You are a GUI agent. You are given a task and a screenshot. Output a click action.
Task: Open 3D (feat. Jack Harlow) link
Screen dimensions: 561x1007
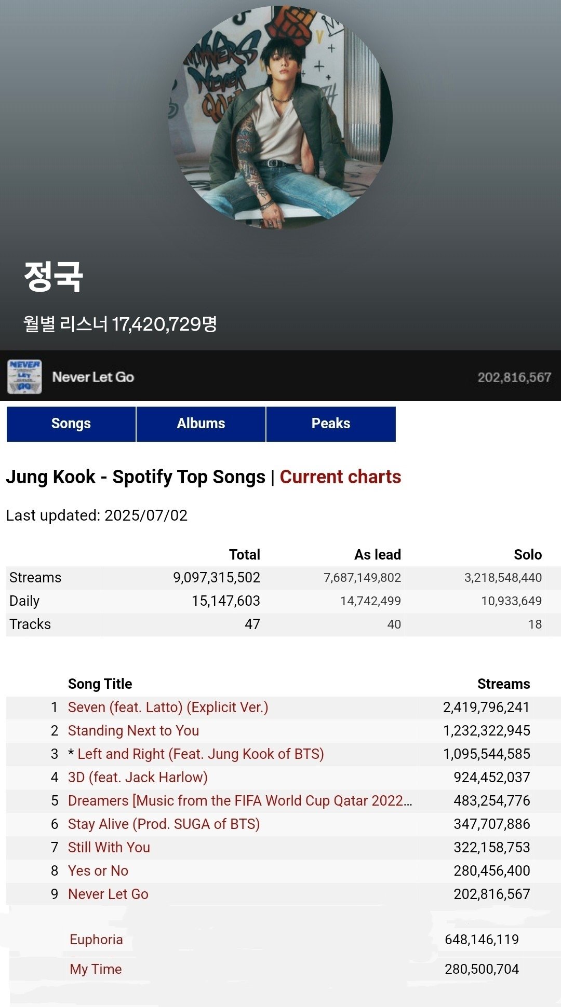(x=138, y=777)
